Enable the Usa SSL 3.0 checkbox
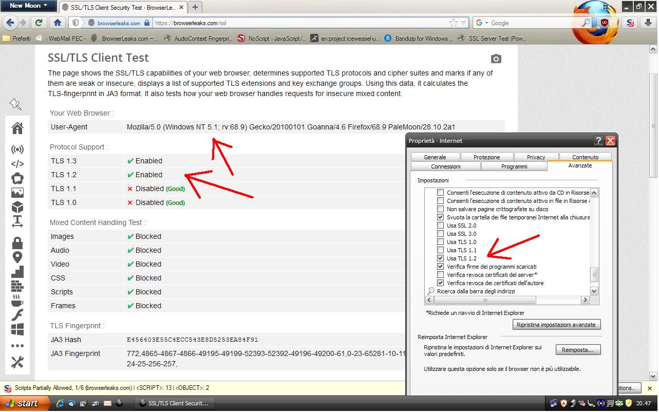Screen dimensions: 659x412 (x=440, y=234)
